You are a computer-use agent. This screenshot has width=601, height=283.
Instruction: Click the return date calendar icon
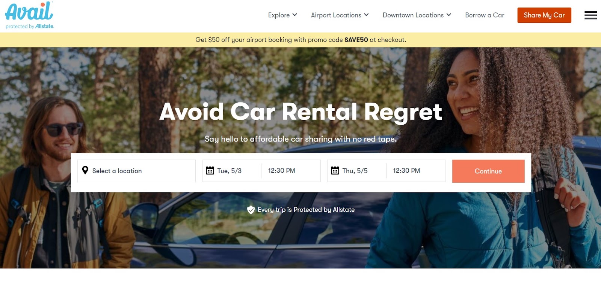(x=335, y=170)
